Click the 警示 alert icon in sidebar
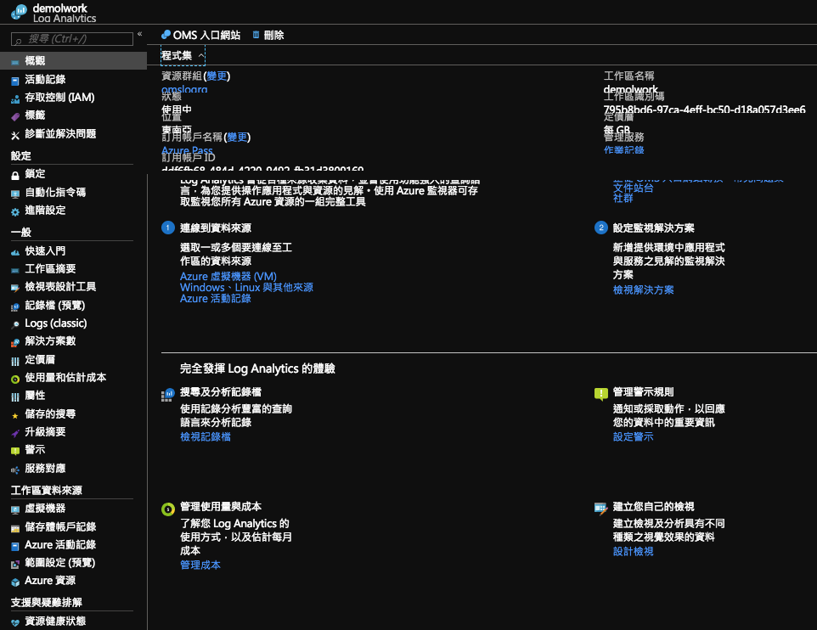 click(x=15, y=451)
